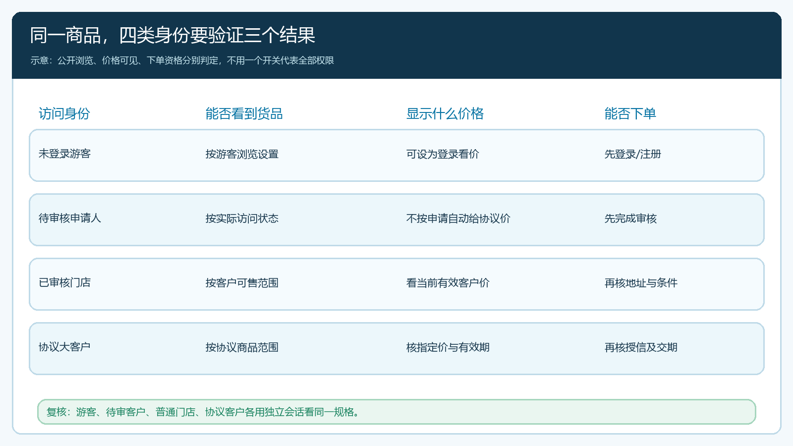Click the 能否下单 column header
This screenshot has width=793, height=446.
[630, 113]
